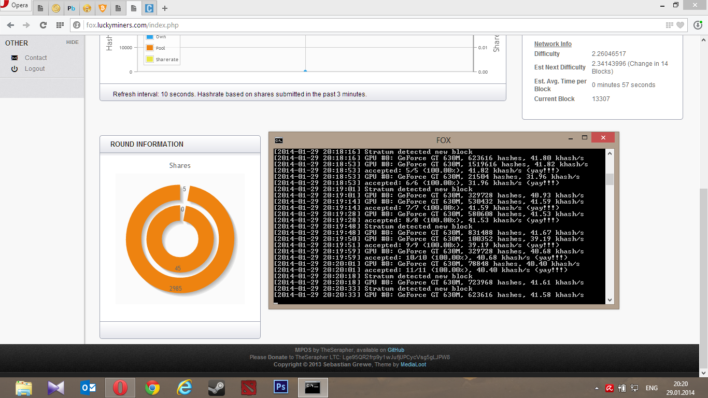Click HIDE in the OTHER sidebar section
The width and height of the screenshot is (708, 398).
(73, 42)
